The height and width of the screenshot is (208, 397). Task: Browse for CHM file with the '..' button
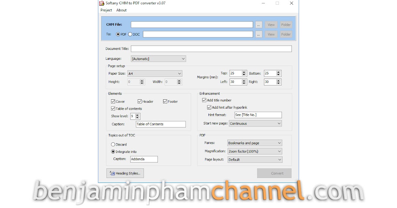point(259,25)
